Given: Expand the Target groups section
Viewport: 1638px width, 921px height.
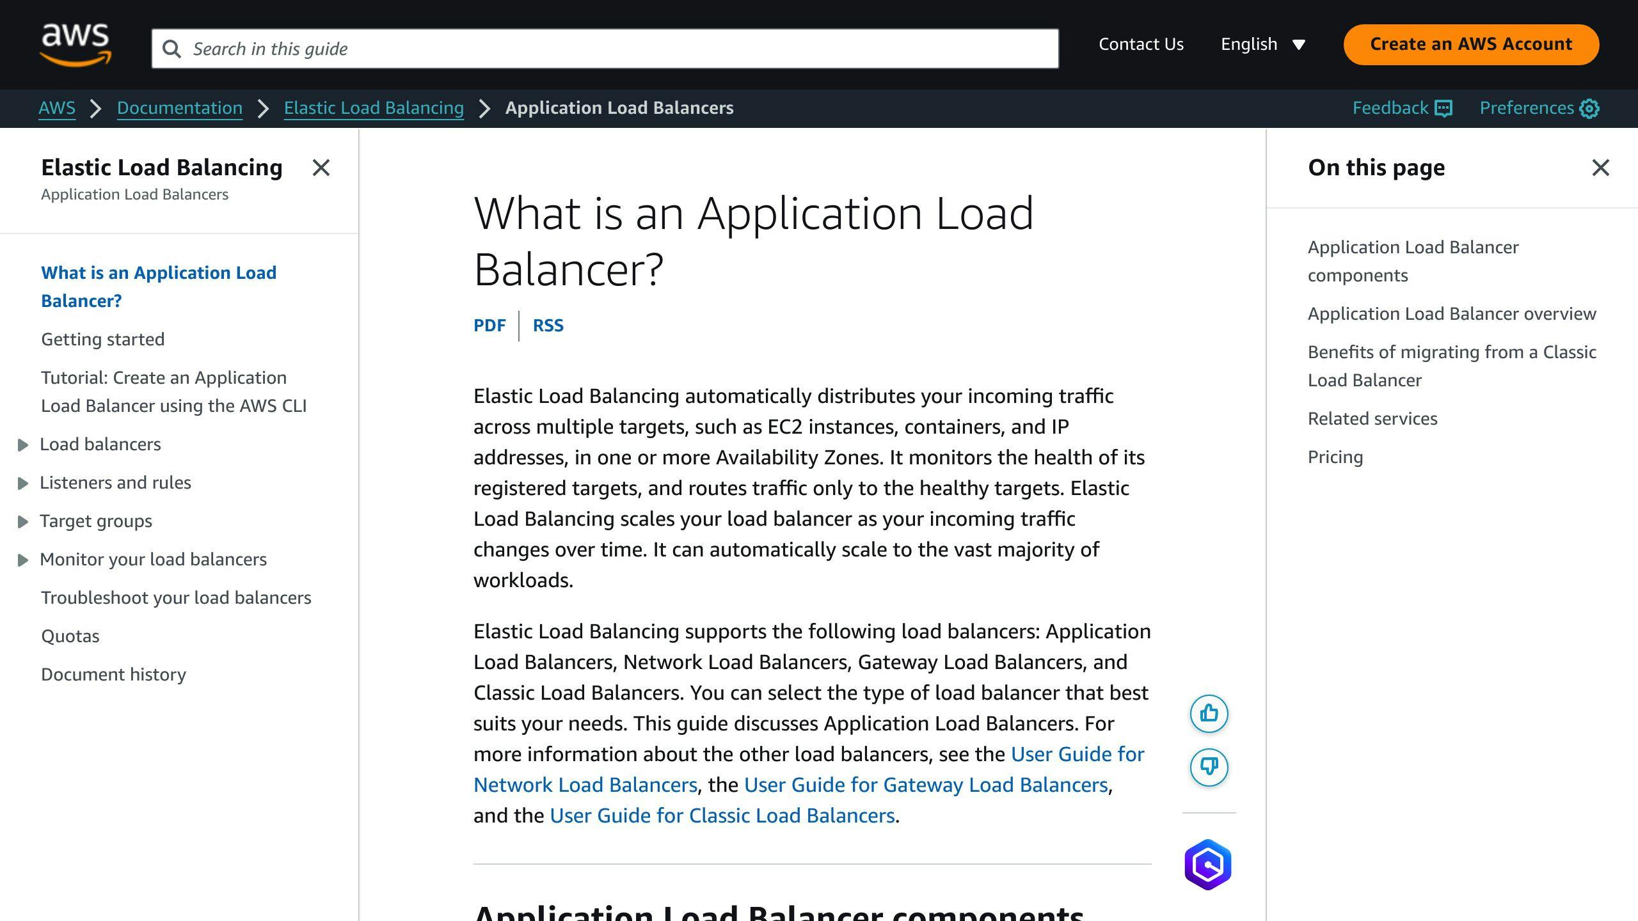Looking at the screenshot, I should coord(22,521).
